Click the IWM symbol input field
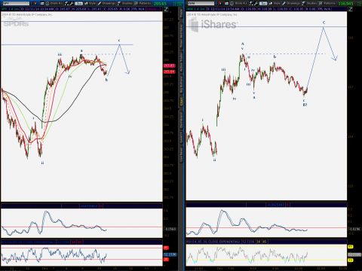362x271 pixels. [201, 3]
